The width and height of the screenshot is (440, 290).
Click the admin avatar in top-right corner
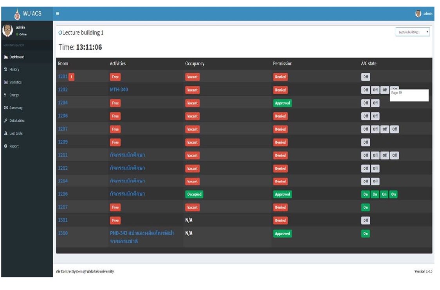tap(418, 14)
